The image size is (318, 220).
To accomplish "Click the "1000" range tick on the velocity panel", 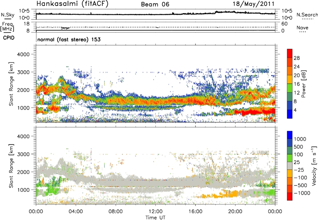I will [23, 190].
